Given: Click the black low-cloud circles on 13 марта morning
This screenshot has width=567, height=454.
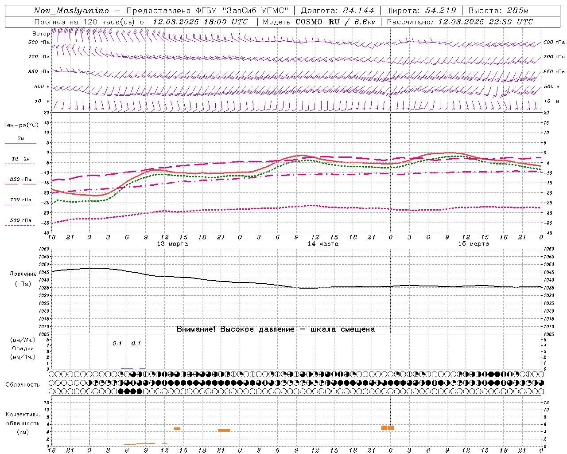Looking at the screenshot, I should click(x=130, y=391).
